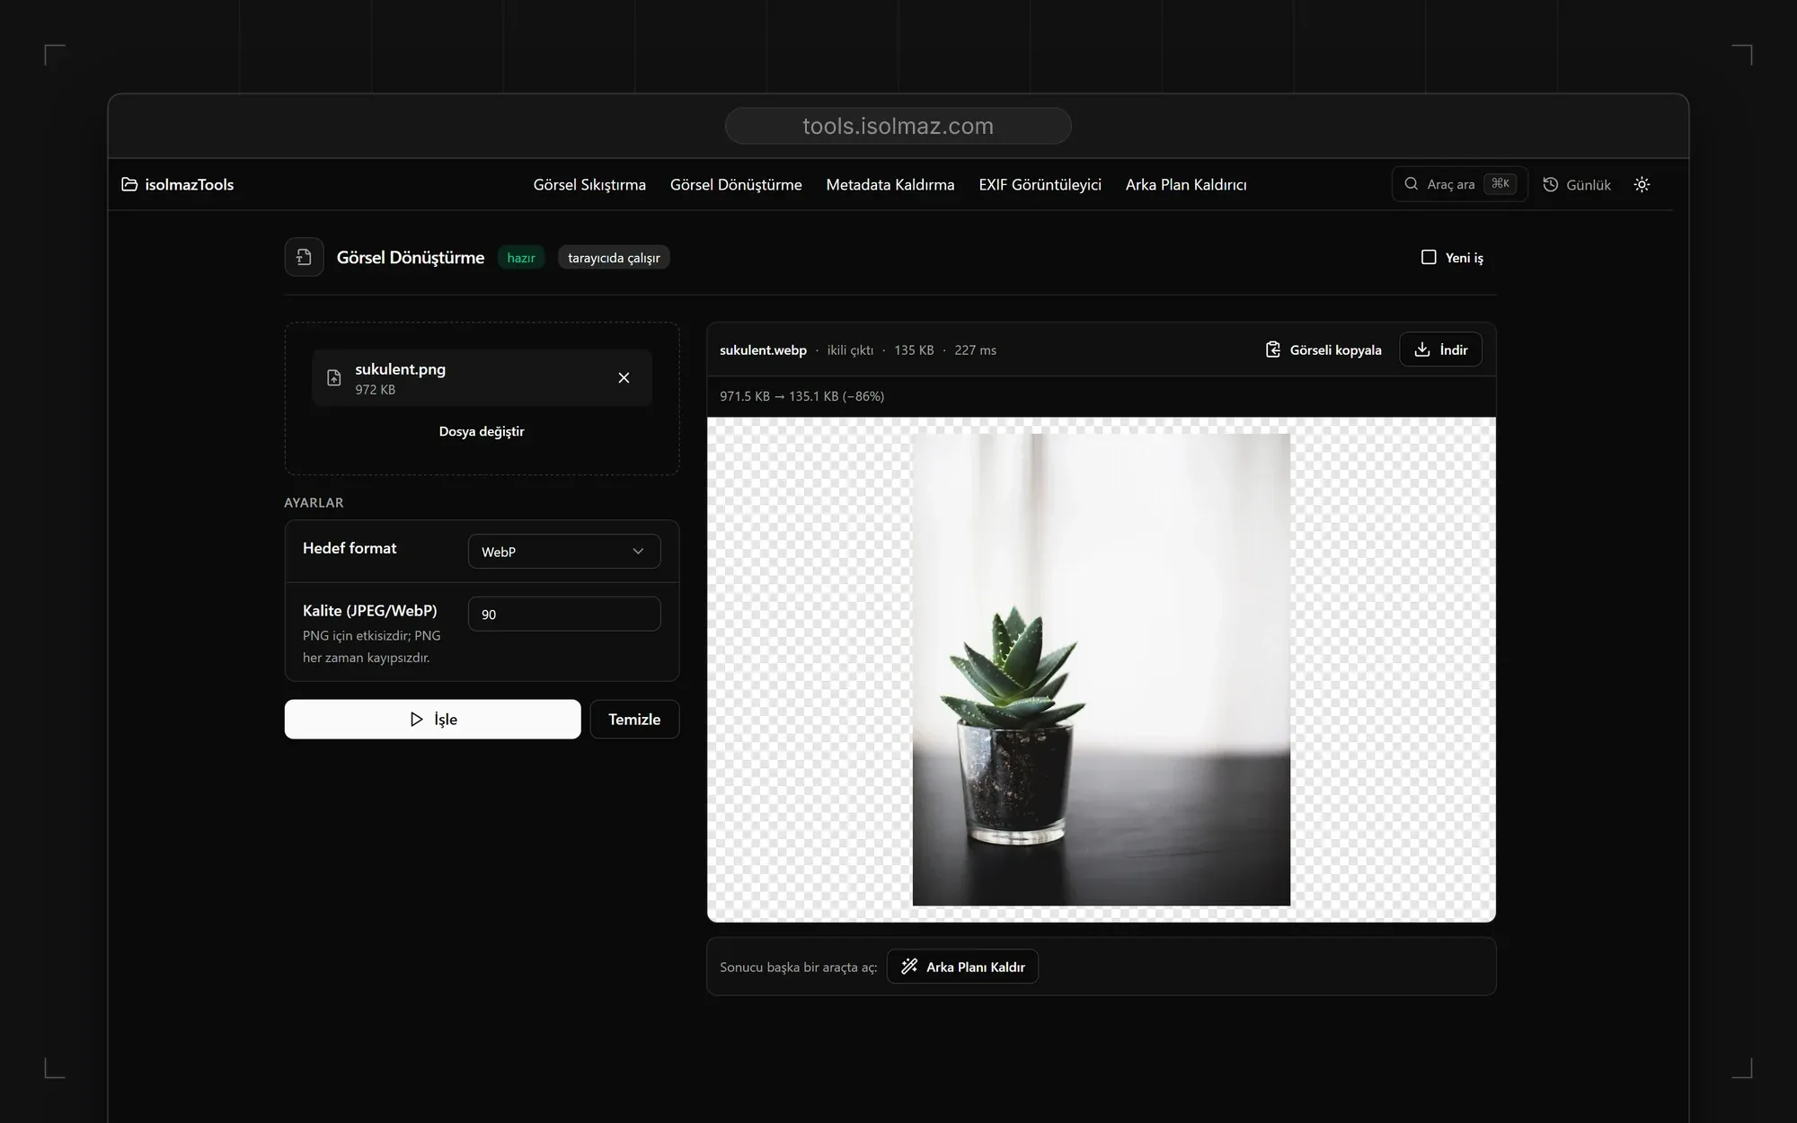This screenshot has height=1123, width=1797.
Task: Click the AYARLAR section heading
Action: pos(314,502)
